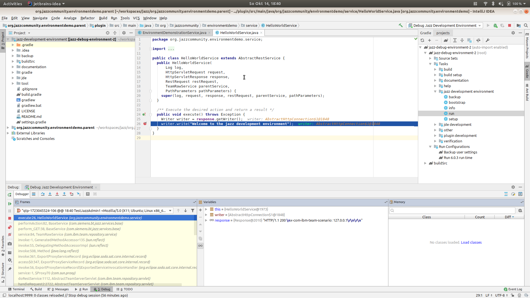
Task: Click the Memory class search field
Action: point(452,211)
